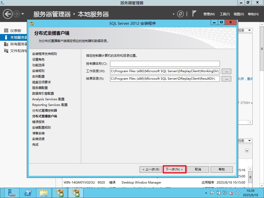Click the 所有服务器 sidebar icon
264x198 pixels.
pos(6,44)
